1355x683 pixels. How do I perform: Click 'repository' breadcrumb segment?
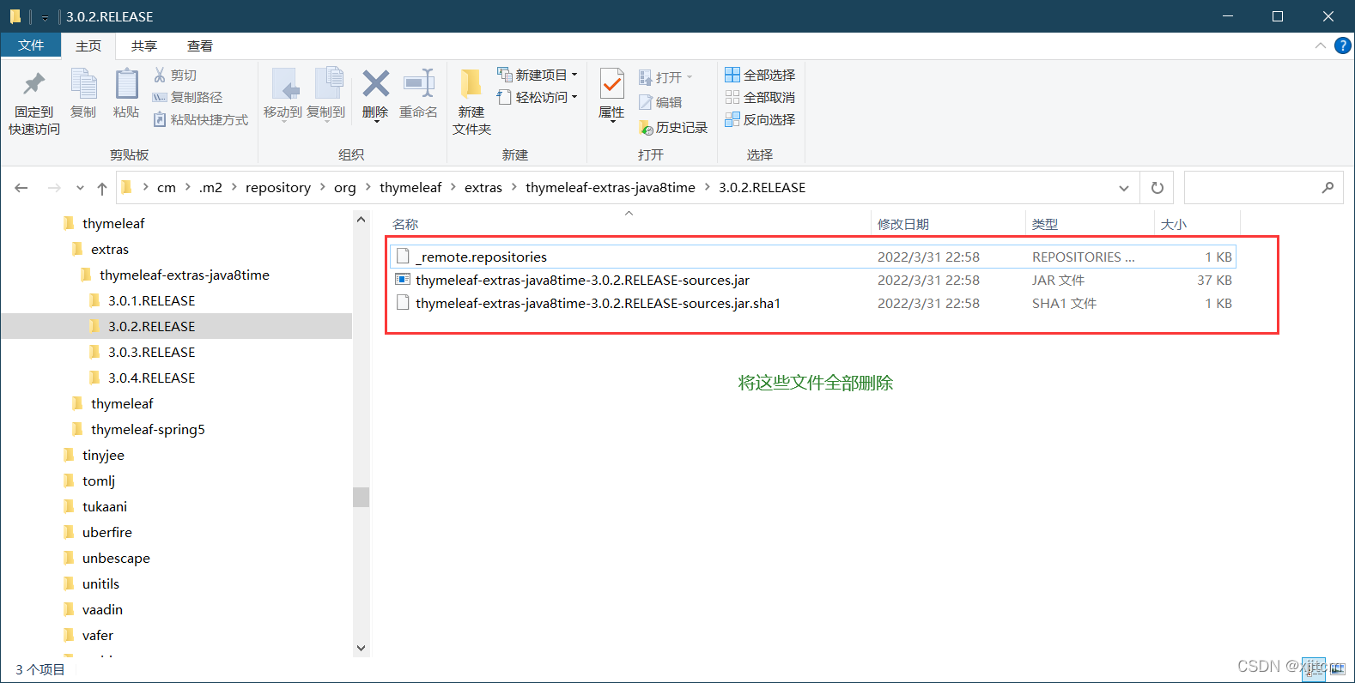tap(278, 188)
